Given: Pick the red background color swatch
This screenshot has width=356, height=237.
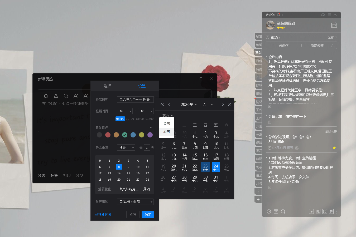Looking at the screenshot, I should click(x=108, y=135).
